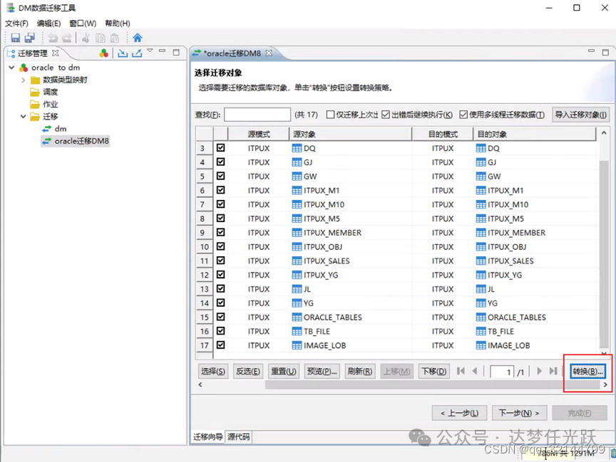This screenshot has height=462, width=616.
Task: Click the 刷新(R) button
Action: (360, 371)
